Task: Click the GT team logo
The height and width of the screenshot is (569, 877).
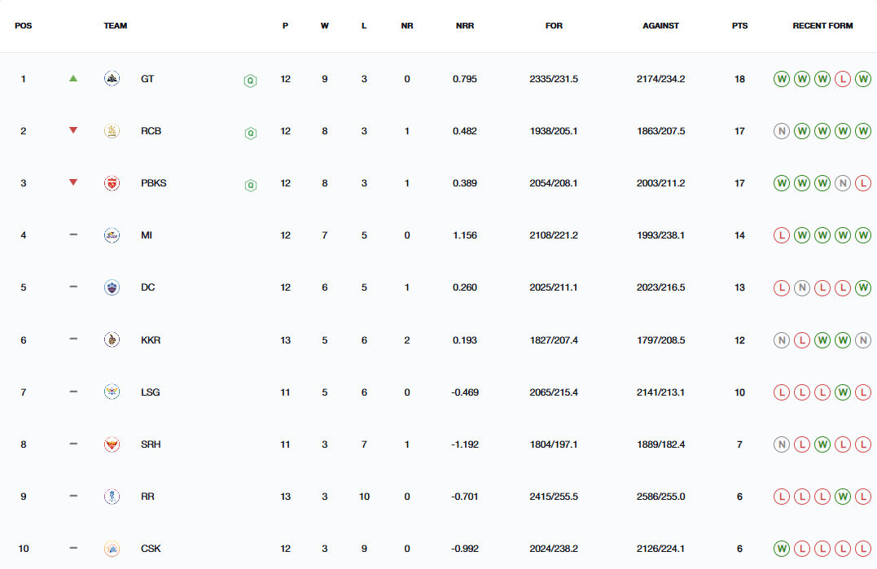Action: click(x=112, y=79)
